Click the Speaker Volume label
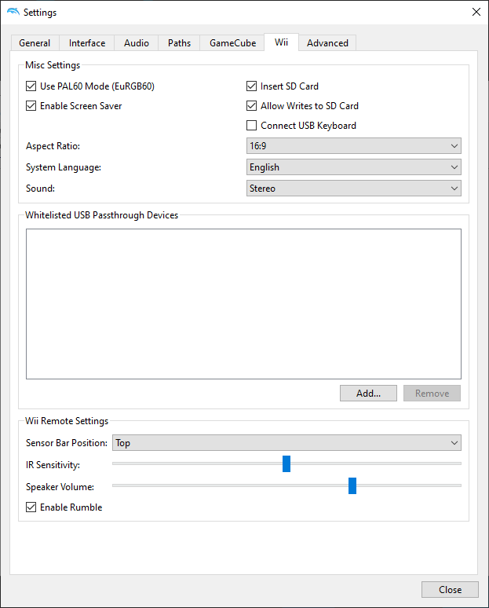The height and width of the screenshot is (608, 489). (x=60, y=487)
